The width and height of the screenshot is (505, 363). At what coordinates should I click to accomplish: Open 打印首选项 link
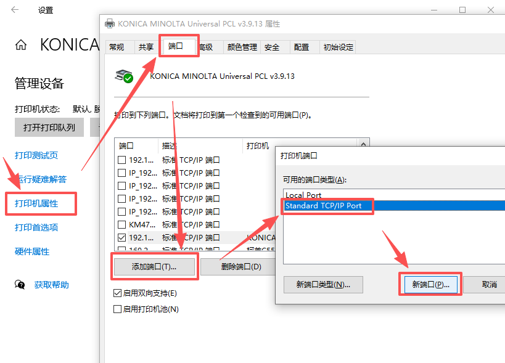(36, 227)
